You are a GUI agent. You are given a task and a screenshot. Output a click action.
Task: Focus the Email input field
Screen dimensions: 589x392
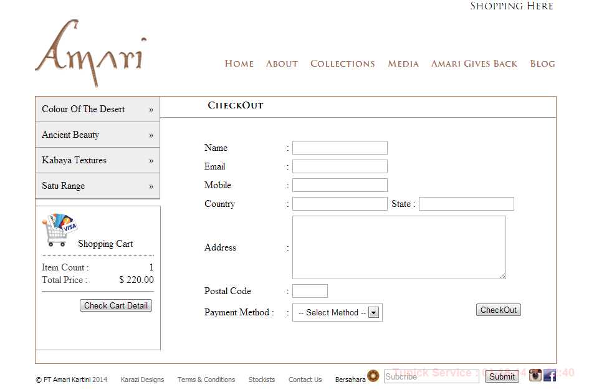coord(340,166)
